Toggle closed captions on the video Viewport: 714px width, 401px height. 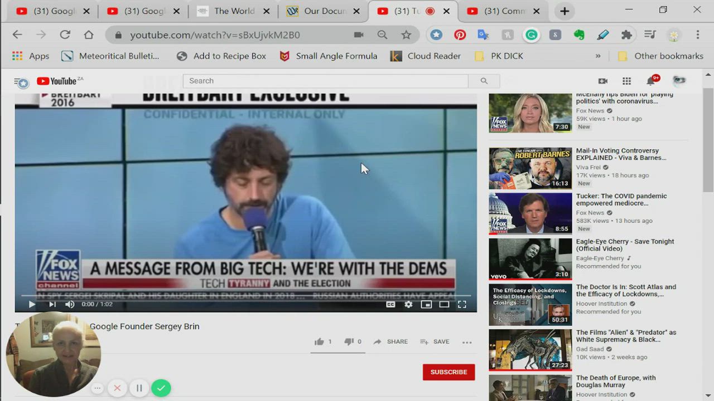pos(390,304)
